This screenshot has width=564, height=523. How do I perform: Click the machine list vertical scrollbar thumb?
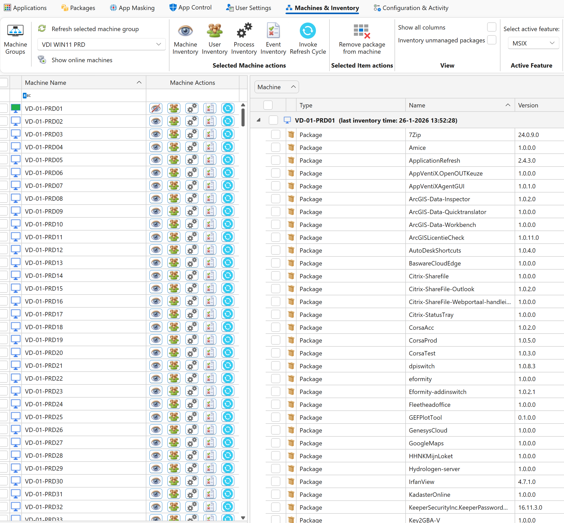243,117
